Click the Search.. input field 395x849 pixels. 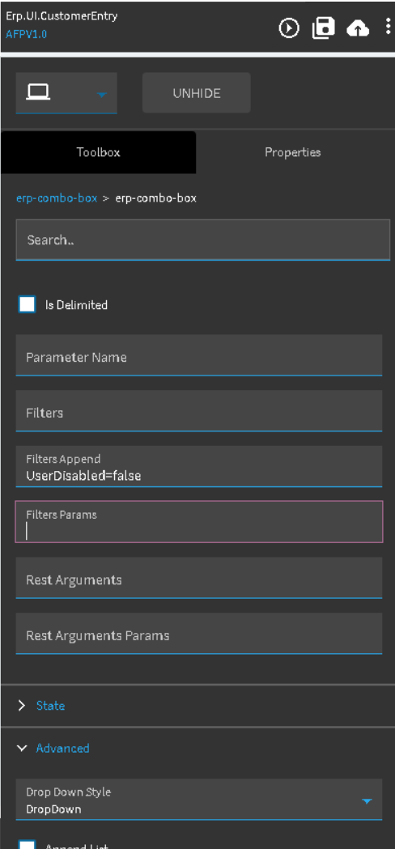tap(203, 240)
